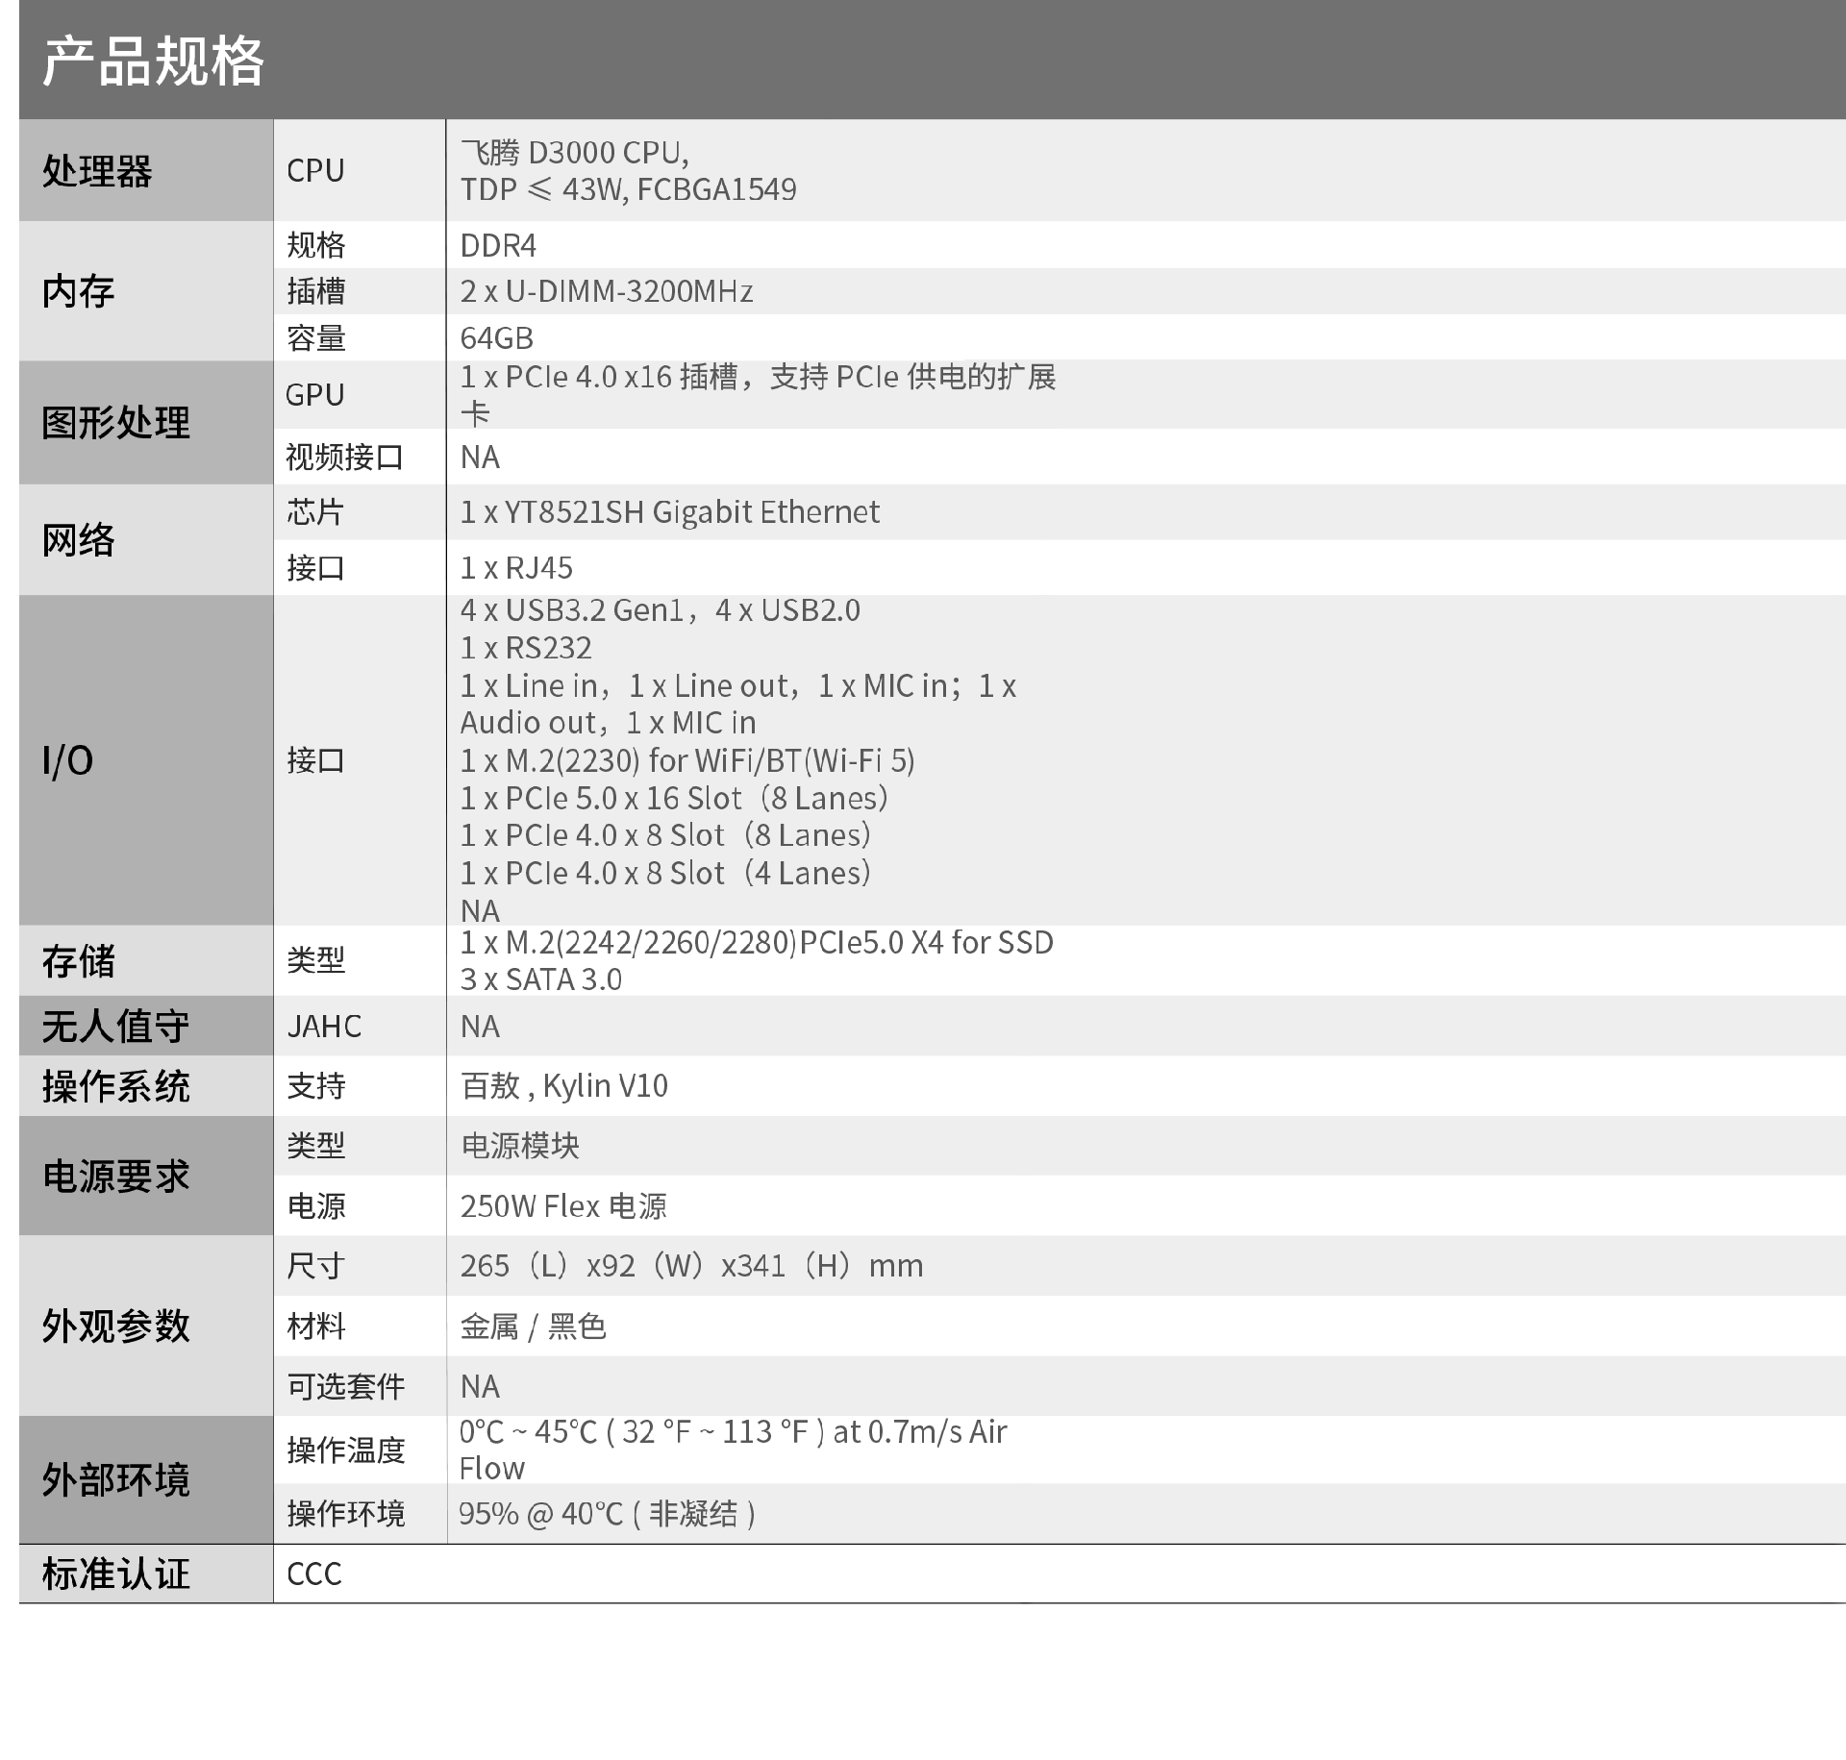Click the I/O category cell
Image resolution: width=1846 pixels, height=1760 pixels.
[x=67, y=761]
